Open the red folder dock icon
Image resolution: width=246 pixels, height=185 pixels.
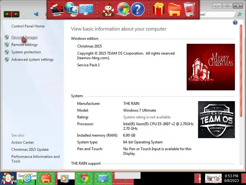point(175,10)
